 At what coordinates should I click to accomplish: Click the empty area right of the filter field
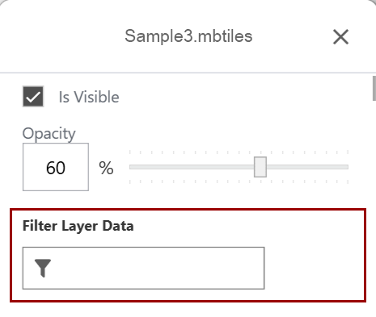pyautogui.click(x=314, y=268)
